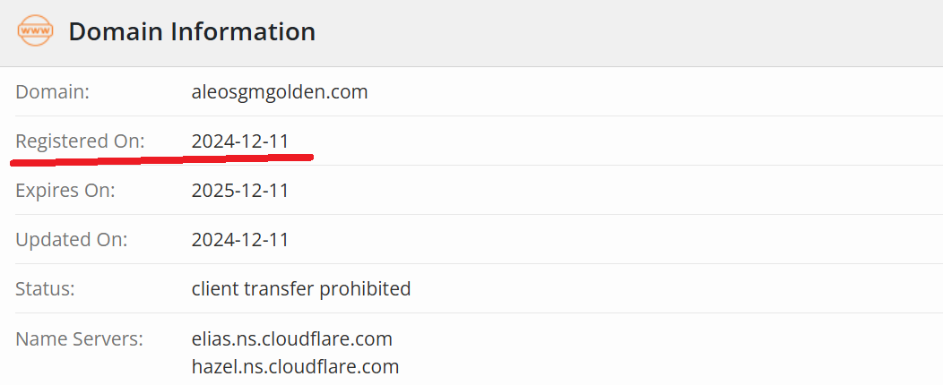Click the Updated On label

click(x=72, y=240)
